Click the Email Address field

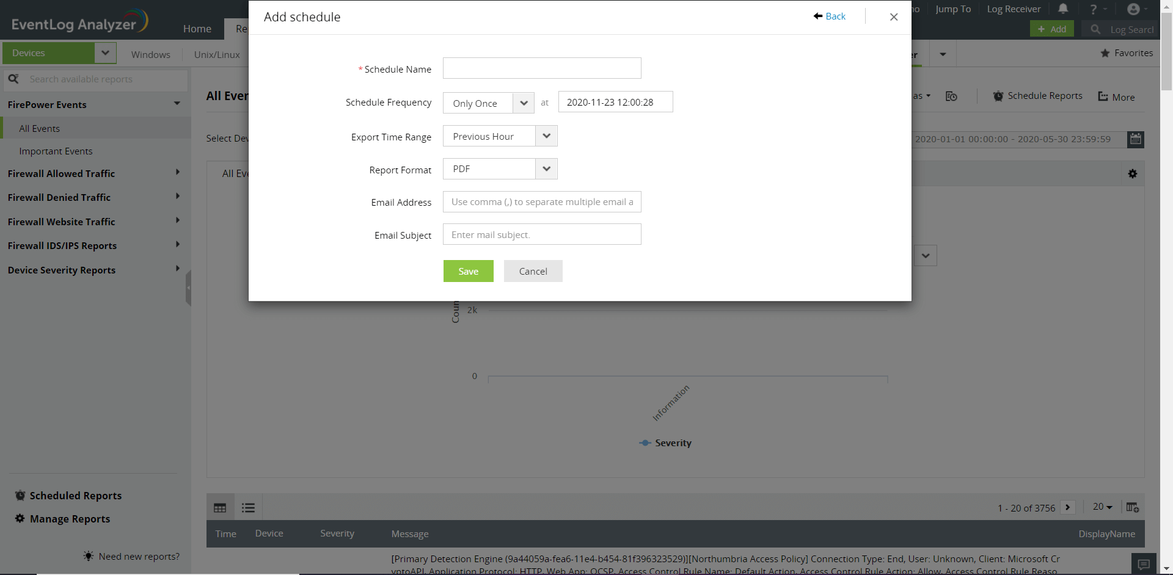[x=542, y=202]
